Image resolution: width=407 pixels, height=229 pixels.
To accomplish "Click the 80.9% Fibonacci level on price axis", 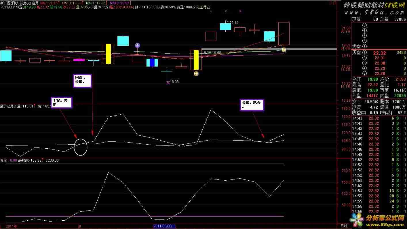I will point(345,31).
